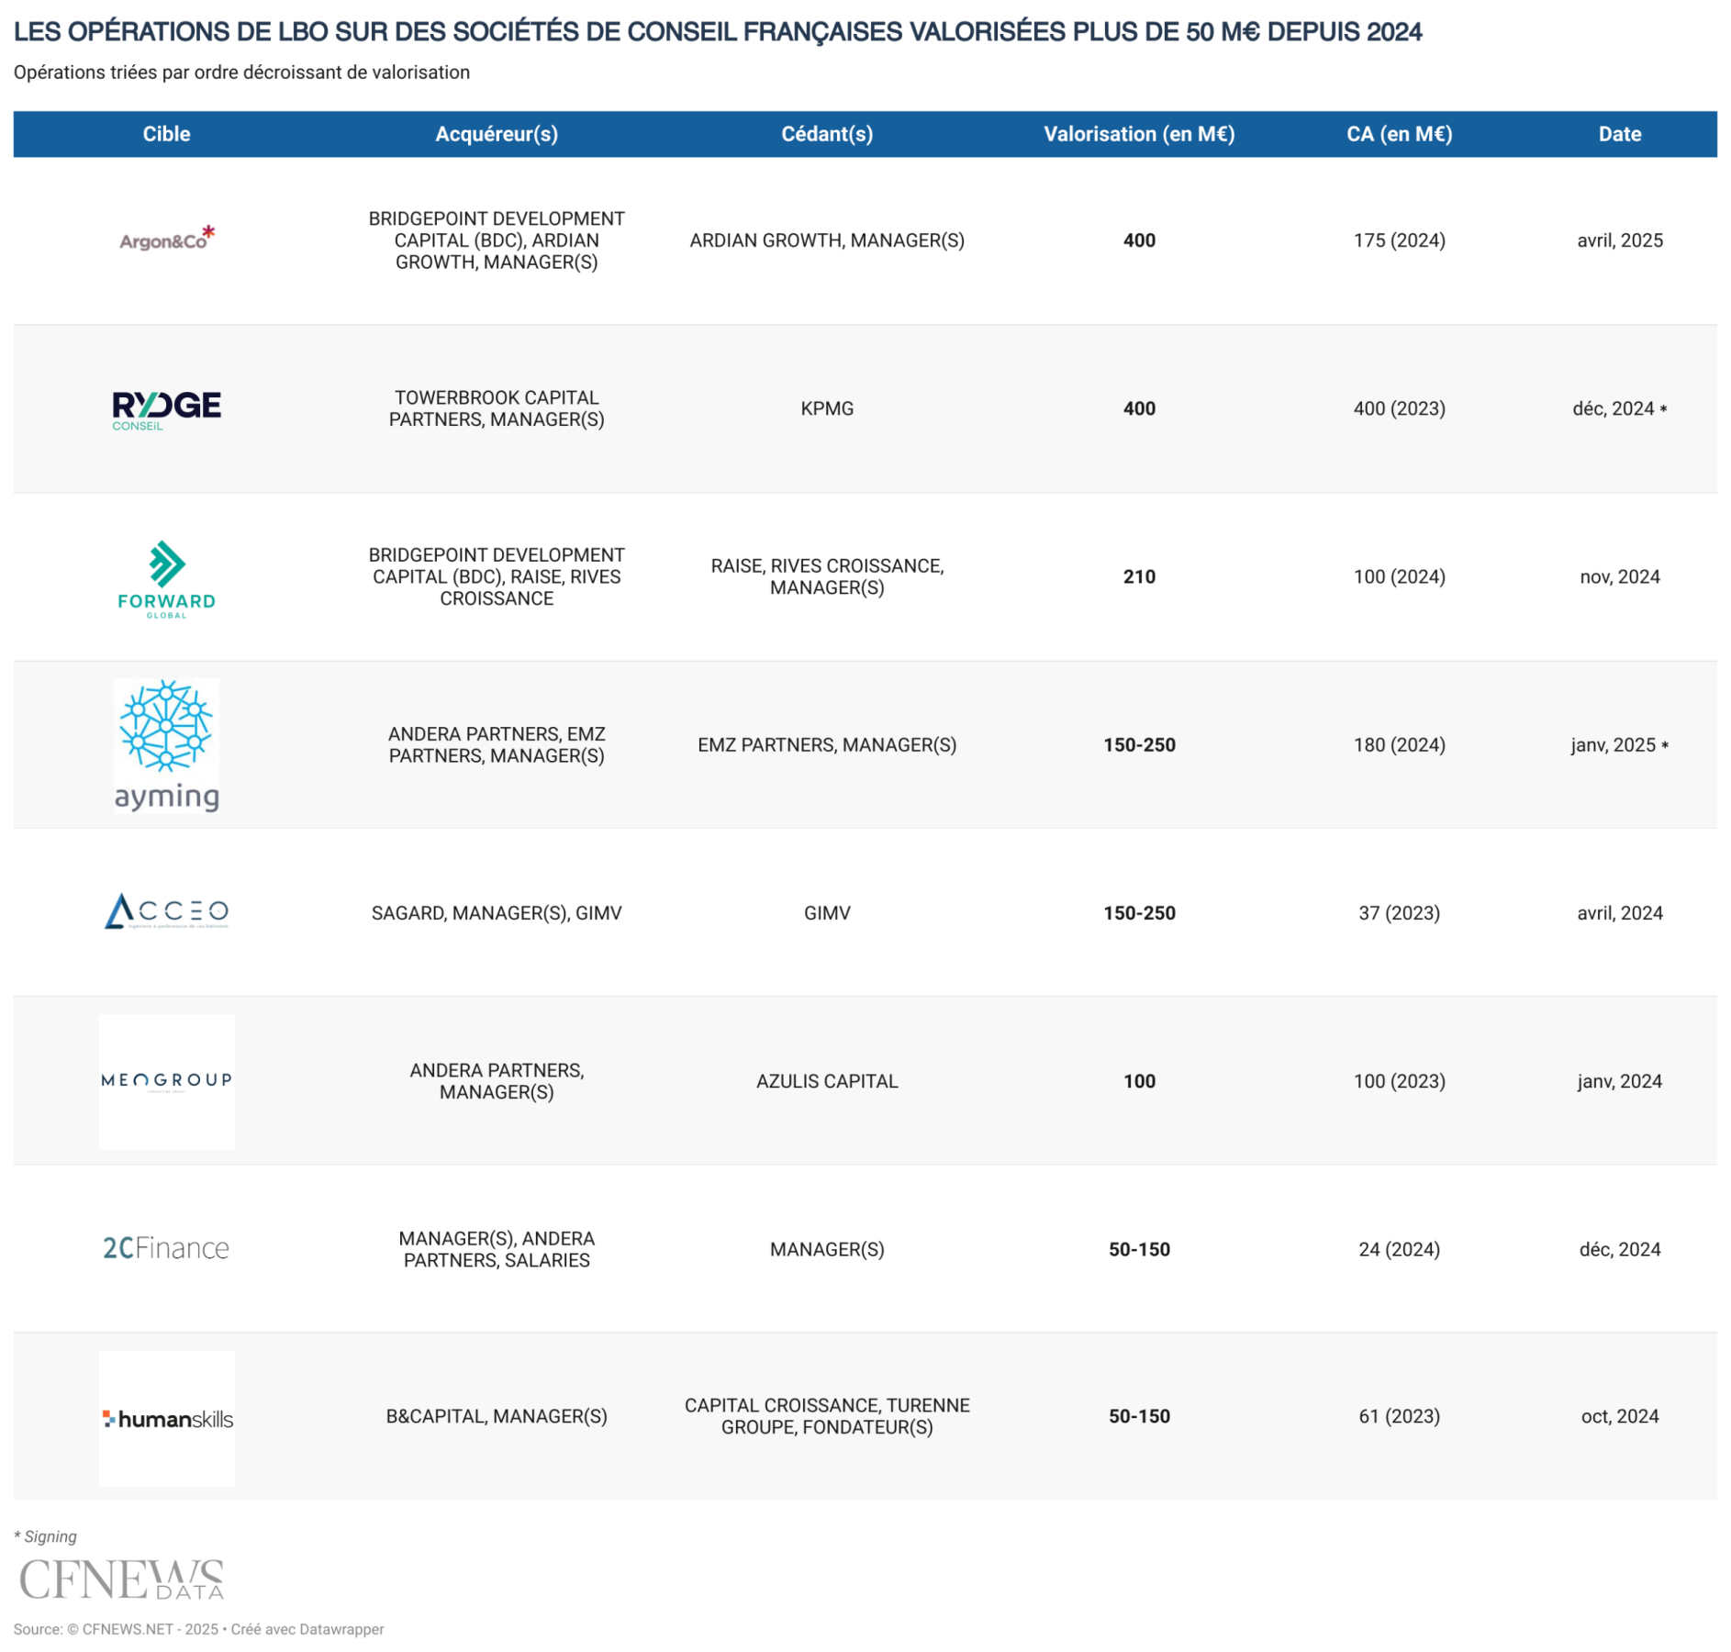Viewport: 1731px width, 1652px height.
Task: Select KPMG in the Cédant column
Action: point(826,408)
